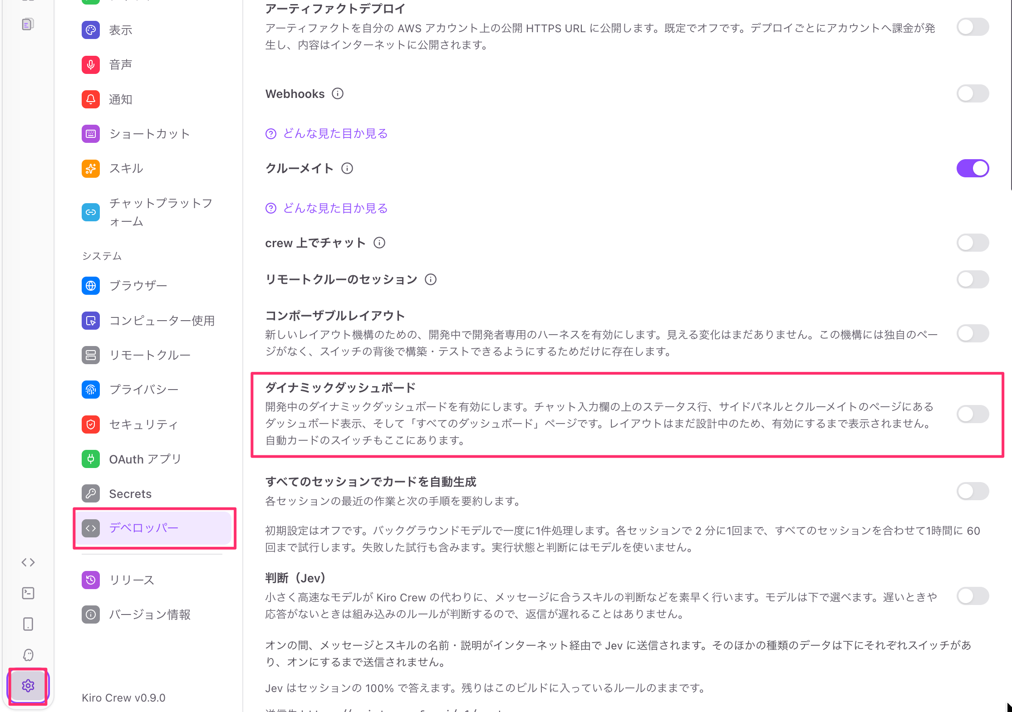Show info for クルーメイト

click(347, 169)
